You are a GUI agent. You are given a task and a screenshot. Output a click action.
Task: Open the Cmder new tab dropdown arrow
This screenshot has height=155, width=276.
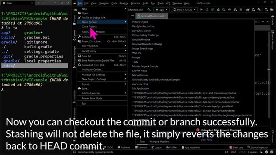click(x=43, y=3)
